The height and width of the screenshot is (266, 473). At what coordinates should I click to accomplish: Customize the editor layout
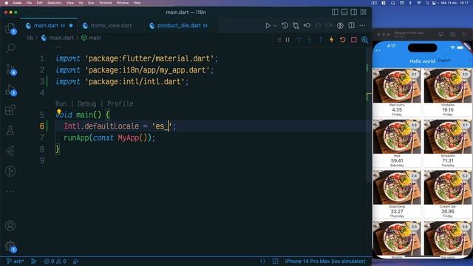(363, 12)
